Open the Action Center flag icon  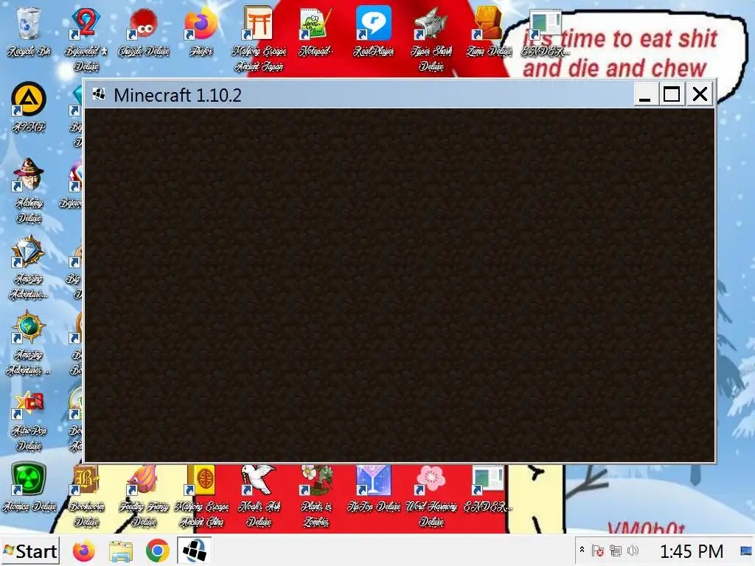click(x=597, y=551)
